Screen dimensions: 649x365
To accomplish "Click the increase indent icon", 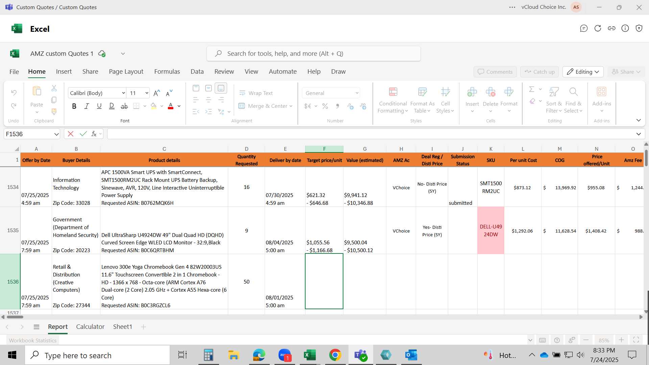I will (209, 112).
